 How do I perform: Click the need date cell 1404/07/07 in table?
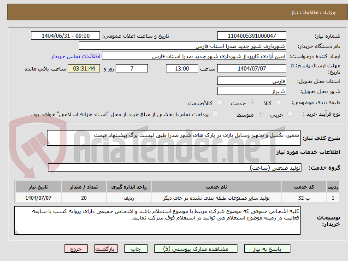point(38,198)
